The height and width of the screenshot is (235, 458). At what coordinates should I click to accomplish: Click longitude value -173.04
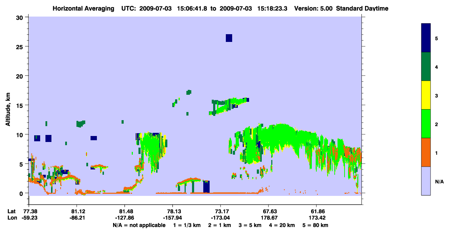[x=221, y=218]
